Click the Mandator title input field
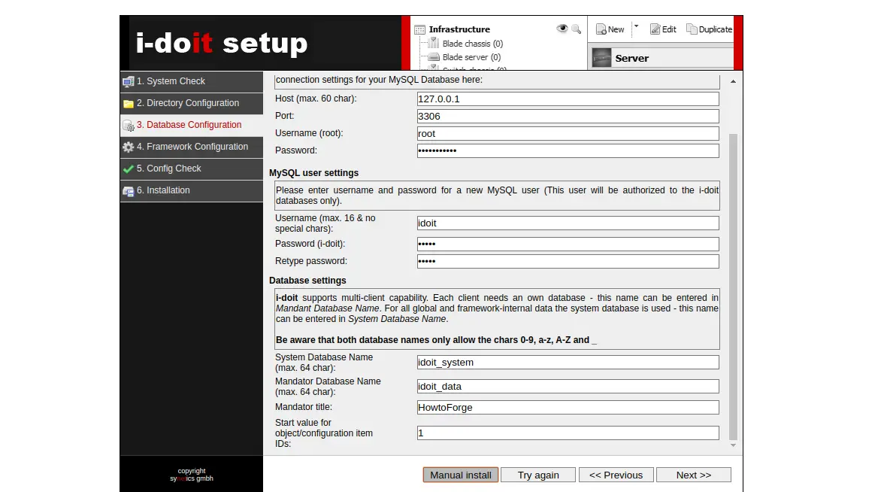 click(x=568, y=408)
